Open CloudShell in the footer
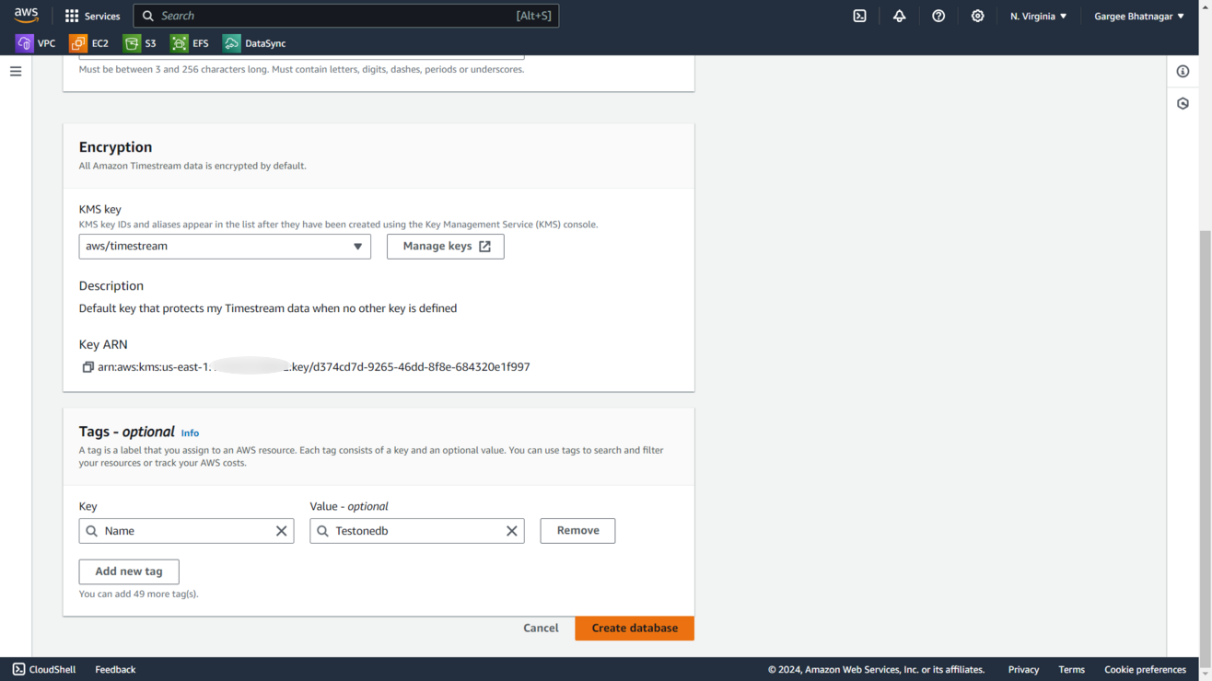Screen dimensions: 1212x681 click(44, 669)
